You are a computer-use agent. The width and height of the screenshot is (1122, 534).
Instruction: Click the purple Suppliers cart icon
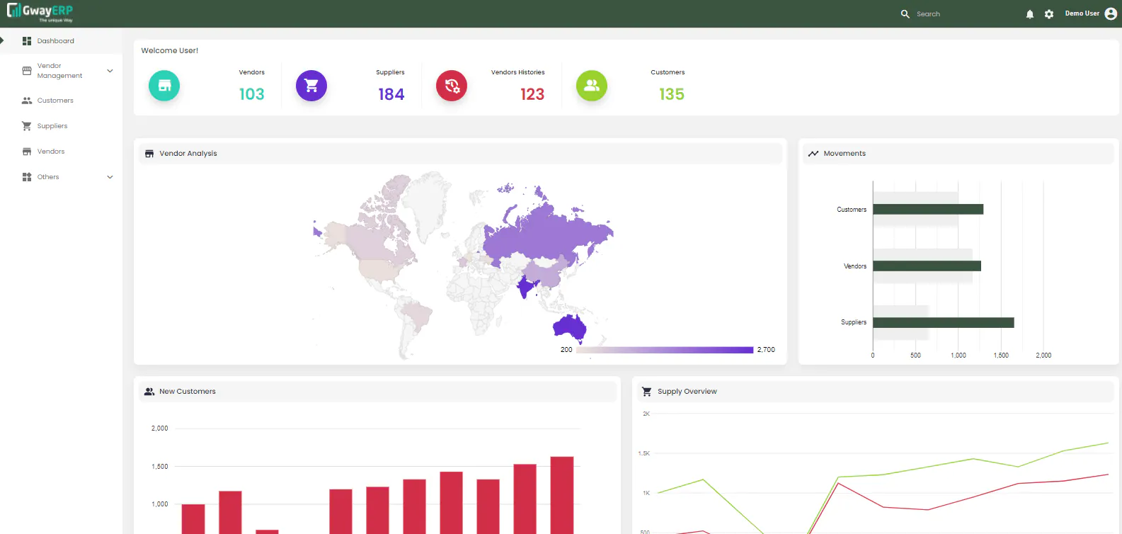[311, 86]
